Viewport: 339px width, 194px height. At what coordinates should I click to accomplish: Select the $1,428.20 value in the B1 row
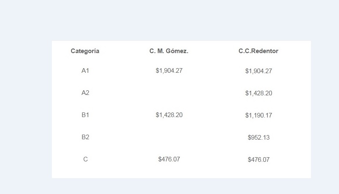tap(169, 115)
